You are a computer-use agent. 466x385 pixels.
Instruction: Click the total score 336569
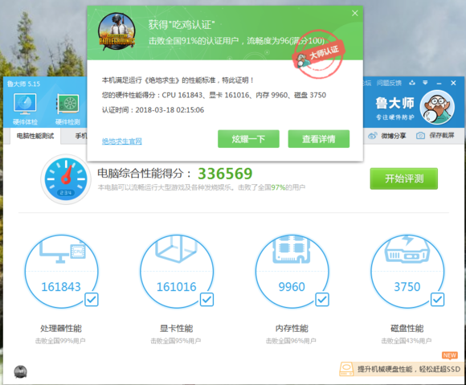pos(225,174)
